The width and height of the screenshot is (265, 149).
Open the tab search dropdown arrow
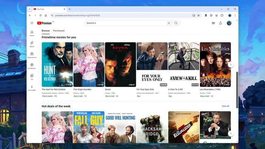30,9
